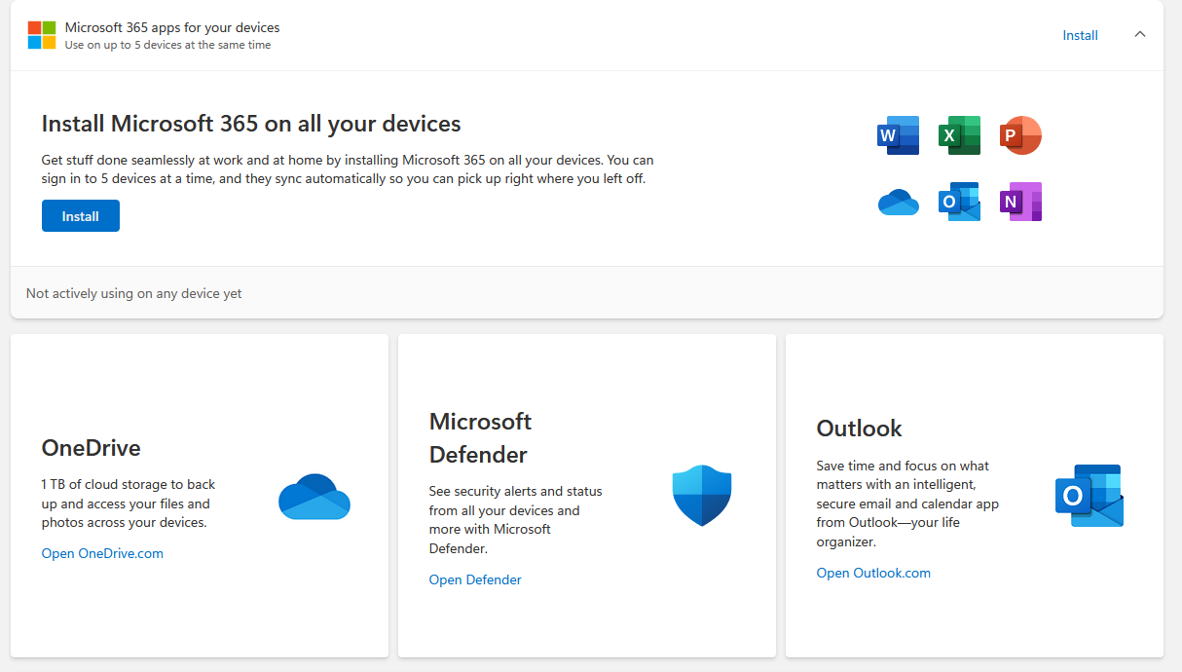Click 'Not actively using on any device yet'
The width and height of the screenshot is (1182, 672).
(x=134, y=293)
